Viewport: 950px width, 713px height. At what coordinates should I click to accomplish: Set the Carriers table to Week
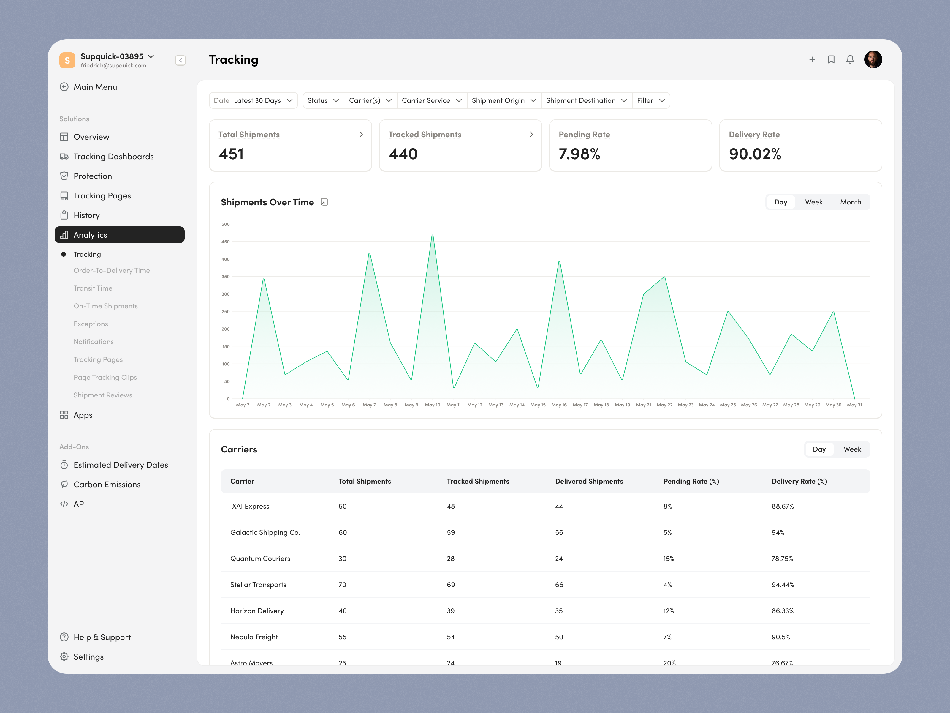pos(852,449)
